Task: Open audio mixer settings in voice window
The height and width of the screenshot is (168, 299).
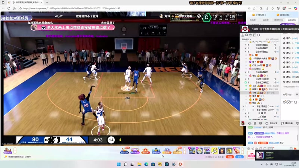Action: (261, 123)
